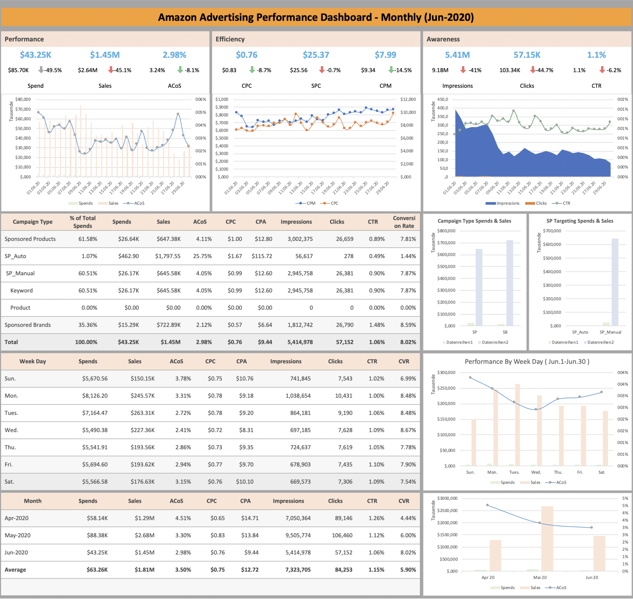
Task: Click the 8.02% CVR cell for Jun-2020
Action: (408, 552)
